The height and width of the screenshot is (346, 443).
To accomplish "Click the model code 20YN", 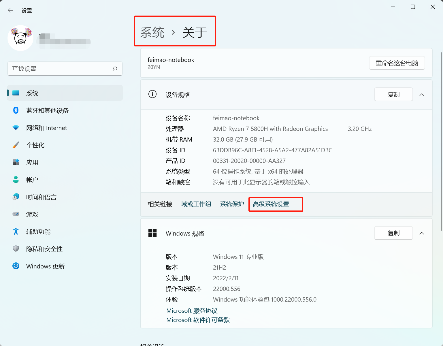I will pyautogui.click(x=154, y=67).
